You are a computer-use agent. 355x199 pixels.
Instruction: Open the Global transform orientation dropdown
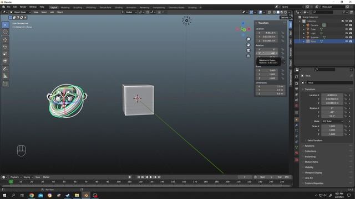coord(129,12)
